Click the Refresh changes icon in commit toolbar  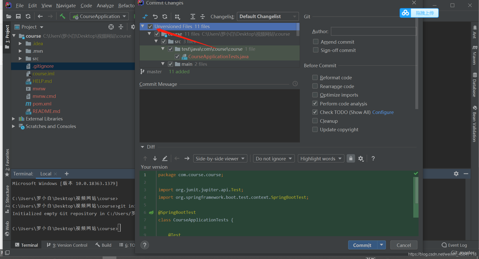tap(165, 17)
